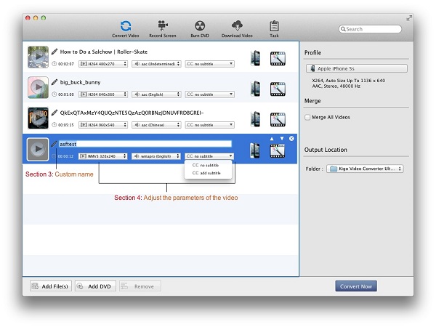Toggle fullscreen with the corner arrows icon
436x327 pixels.
point(408,18)
